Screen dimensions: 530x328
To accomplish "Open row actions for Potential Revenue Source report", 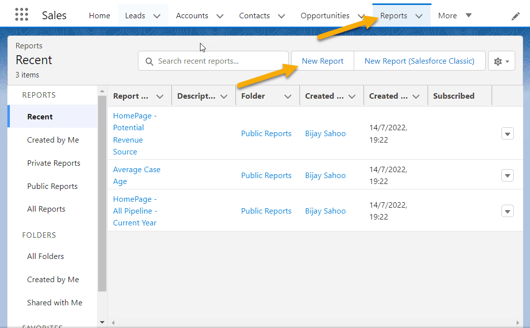I will click(507, 133).
